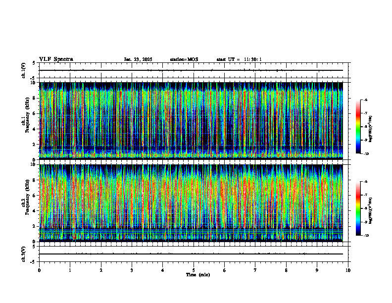Select the ch.1 "Frequency (kHz)" axis label

(x=27, y=115)
